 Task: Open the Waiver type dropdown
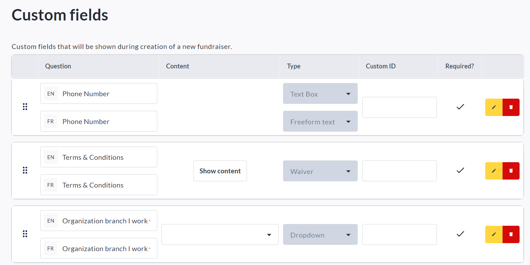click(320, 171)
